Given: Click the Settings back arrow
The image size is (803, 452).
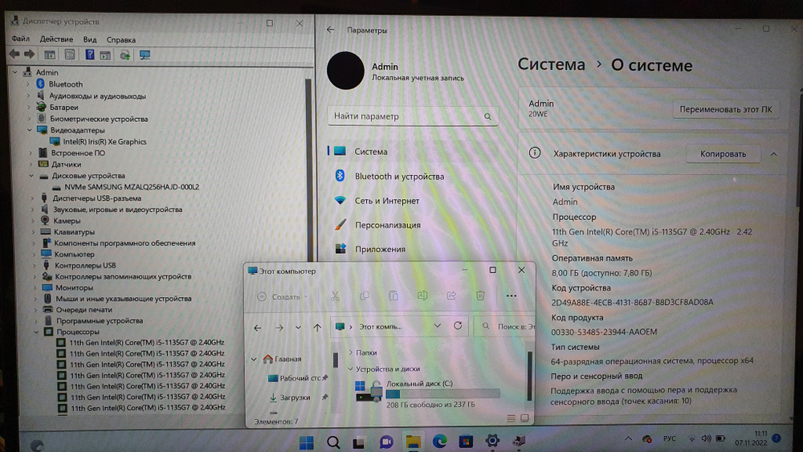Looking at the screenshot, I should click(330, 30).
